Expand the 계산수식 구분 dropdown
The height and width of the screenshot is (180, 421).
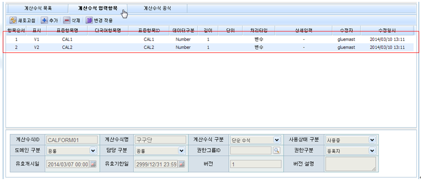point(276,139)
